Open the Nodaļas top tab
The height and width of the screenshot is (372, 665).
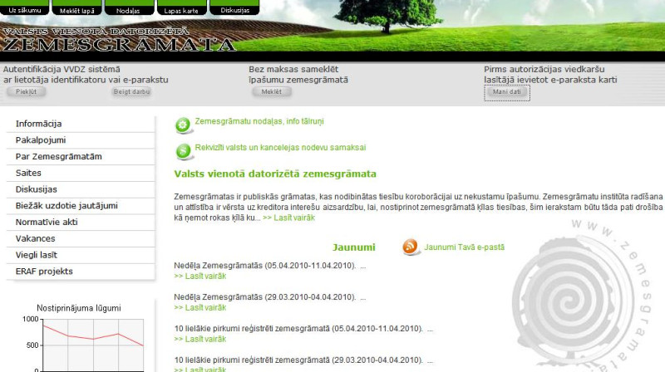[x=130, y=8]
